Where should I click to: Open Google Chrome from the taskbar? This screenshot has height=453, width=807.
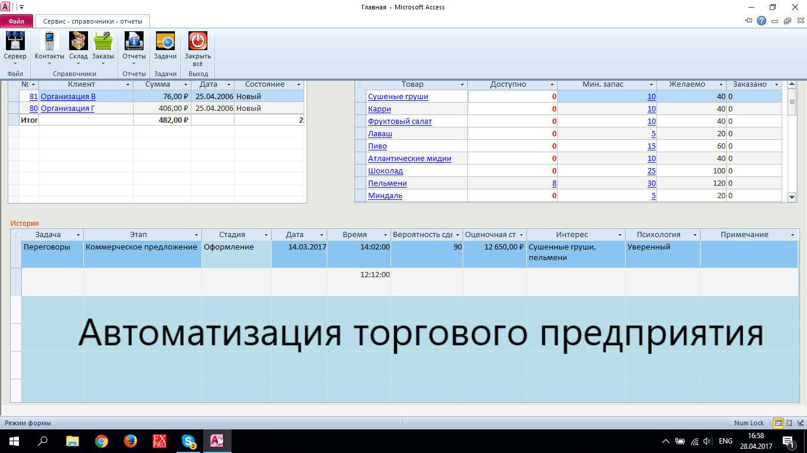(x=102, y=441)
